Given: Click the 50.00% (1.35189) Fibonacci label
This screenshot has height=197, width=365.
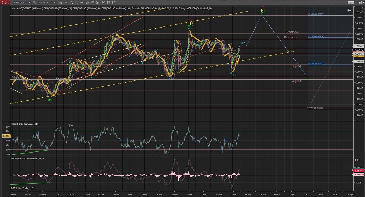Looking at the screenshot, I should [x=316, y=14].
